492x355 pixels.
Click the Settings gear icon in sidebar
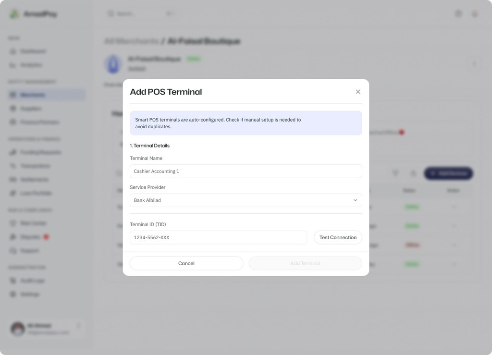coord(13,294)
